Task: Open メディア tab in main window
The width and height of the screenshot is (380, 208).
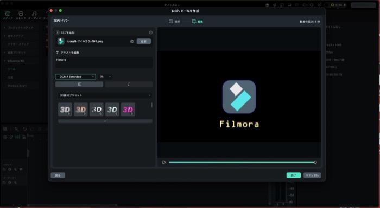Action: [x=8, y=16]
